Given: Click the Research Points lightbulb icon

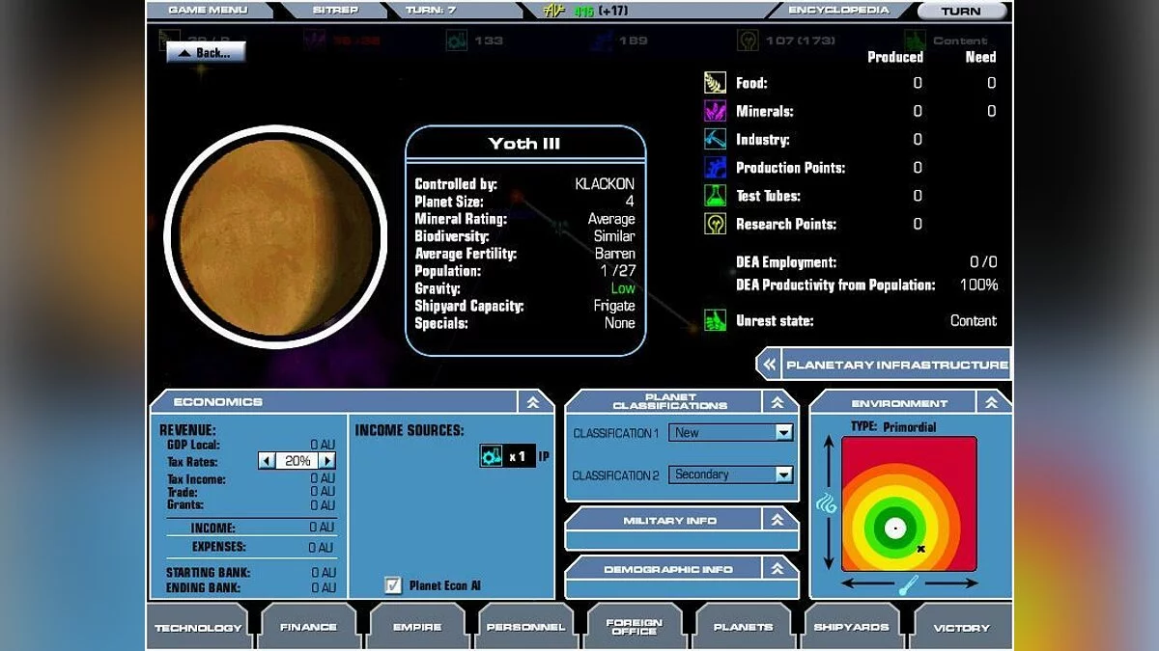Looking at the screenshot, I should point(715,224).
